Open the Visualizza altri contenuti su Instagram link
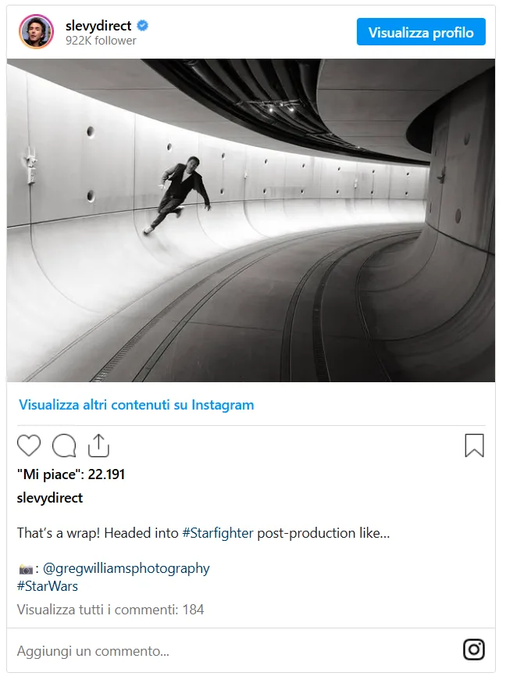The image size is (506, 680). [x=137, y=405]
